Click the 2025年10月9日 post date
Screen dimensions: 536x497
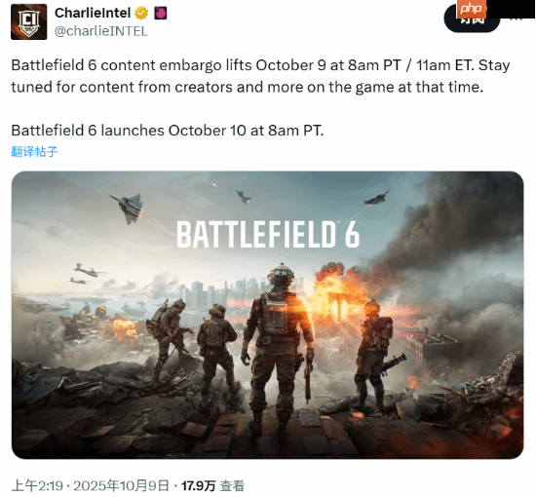[x=121, y=485]
